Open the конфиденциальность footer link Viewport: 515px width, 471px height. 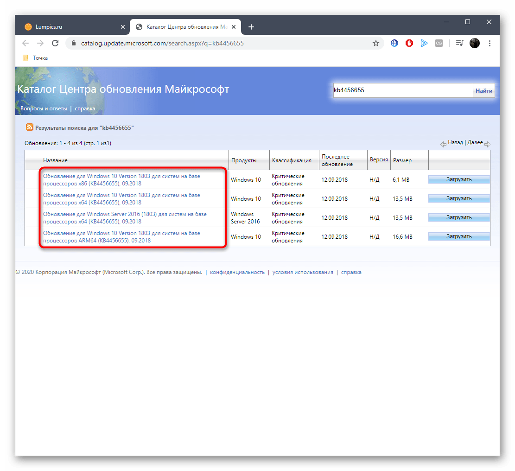[x=237, y=272]
